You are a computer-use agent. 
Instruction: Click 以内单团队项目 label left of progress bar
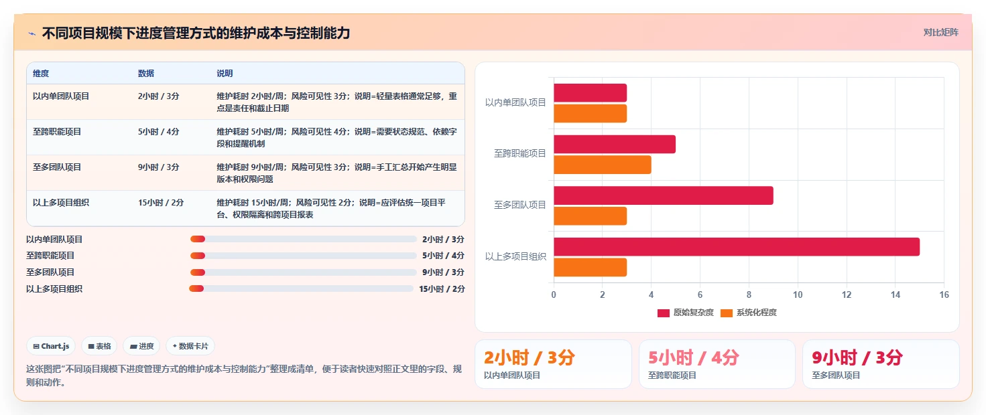coord(54,239)
